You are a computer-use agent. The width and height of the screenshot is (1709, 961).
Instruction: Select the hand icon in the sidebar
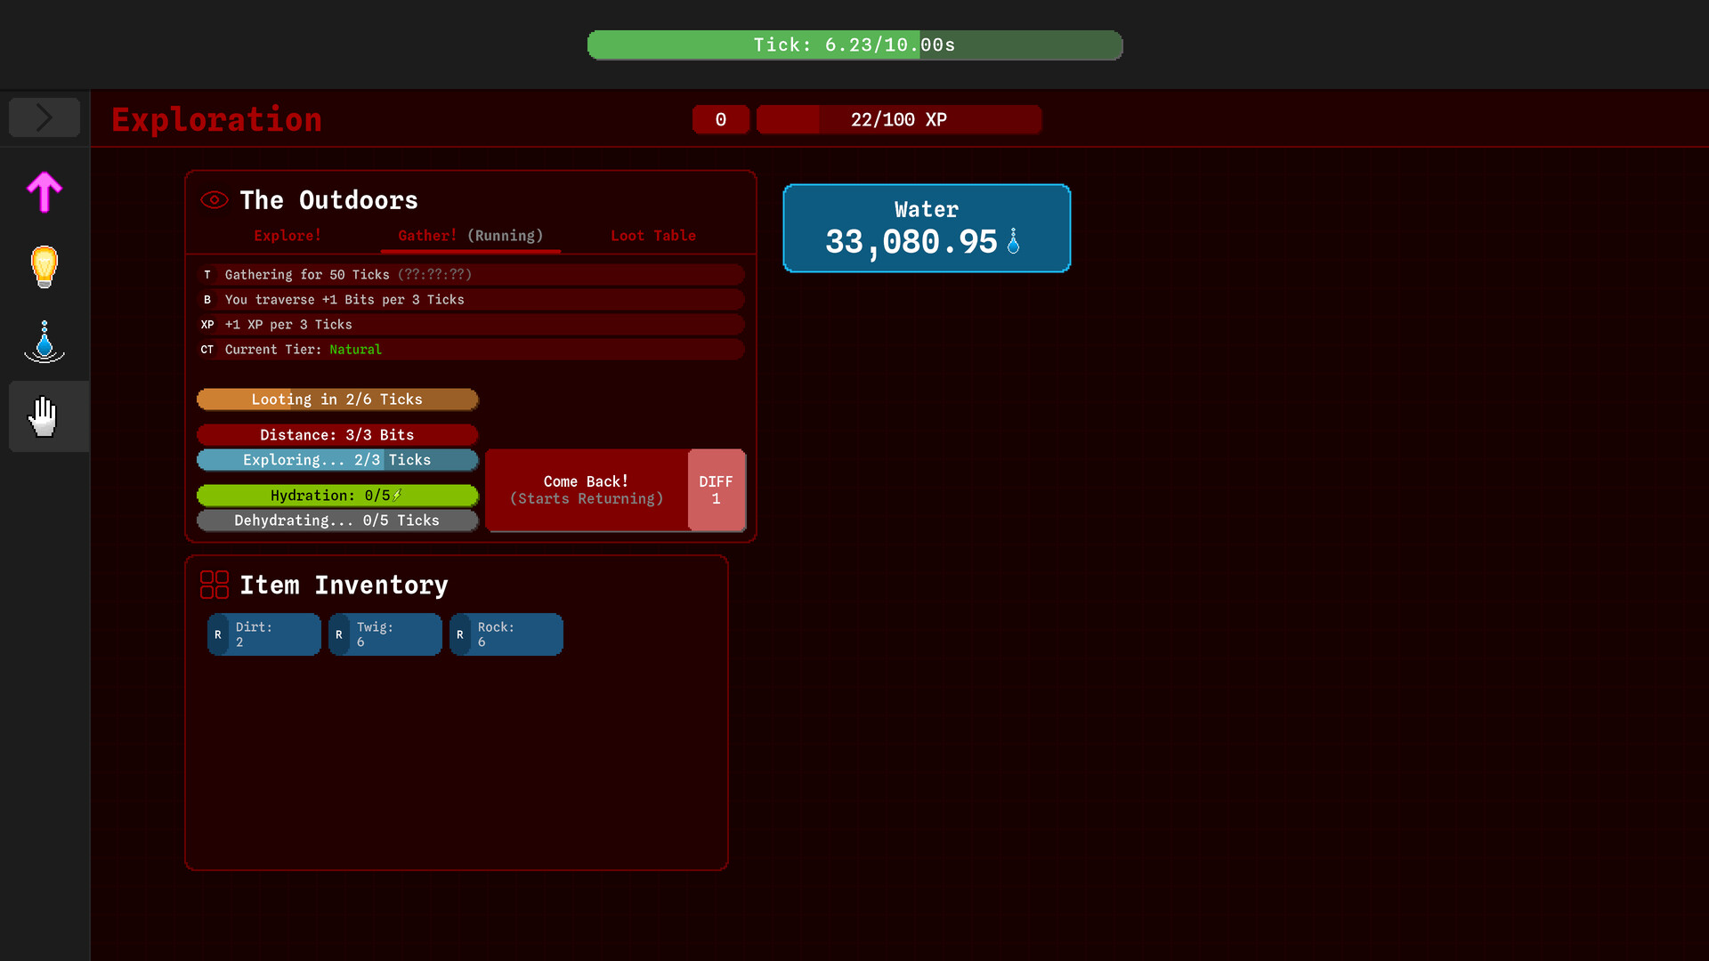pos(44,416)
